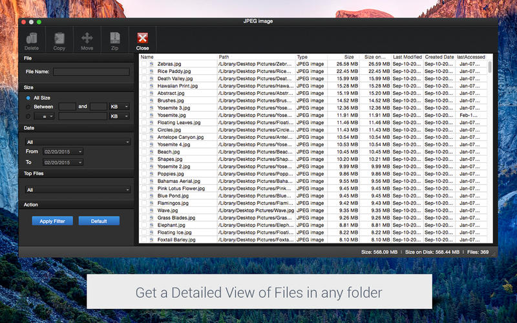Viewport: 517px width, 323px height.
Task: Click into the File Name input field
Action: click(x=91, y=72)
